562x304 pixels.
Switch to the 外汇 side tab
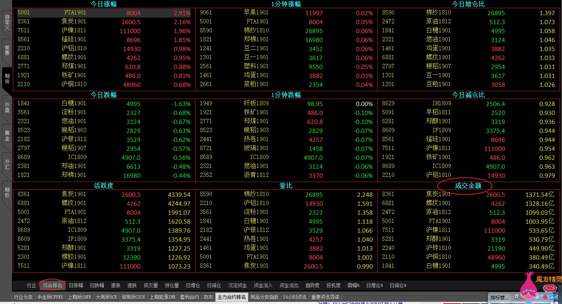coord(7,164)
